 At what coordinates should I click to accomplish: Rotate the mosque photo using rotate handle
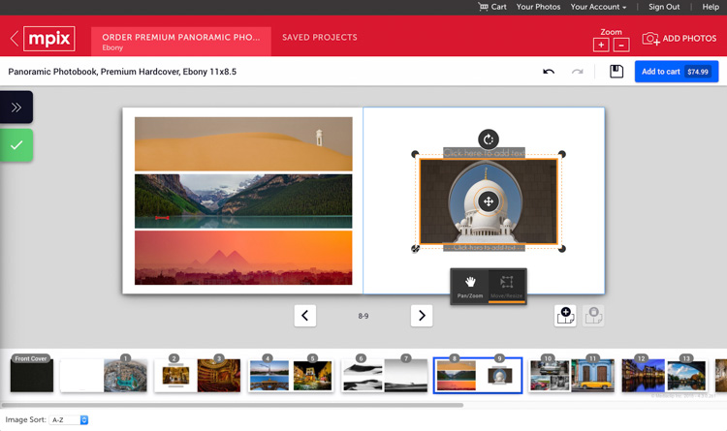click(x=489, y=139)
